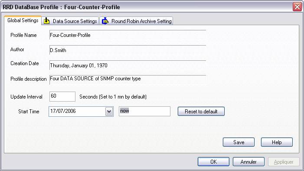
Task: Open the Round Robin Archive Setting tab
Action: click(x=136, y=21)
